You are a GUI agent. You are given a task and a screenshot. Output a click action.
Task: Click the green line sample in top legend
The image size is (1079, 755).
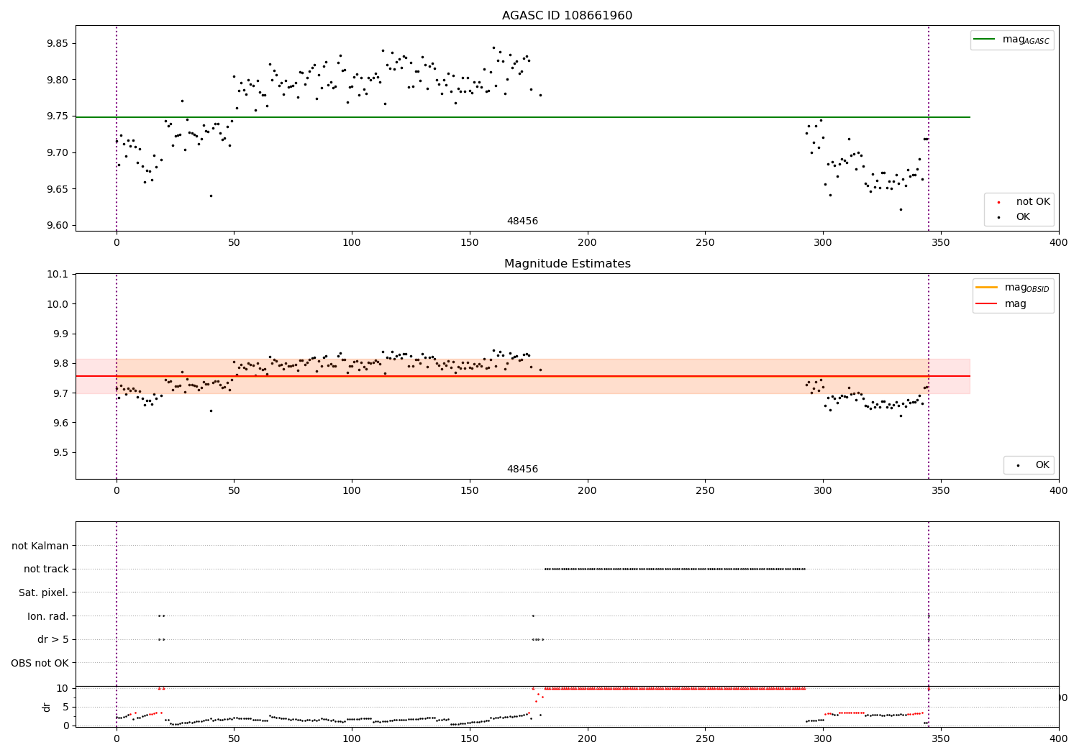coord(984,40)
